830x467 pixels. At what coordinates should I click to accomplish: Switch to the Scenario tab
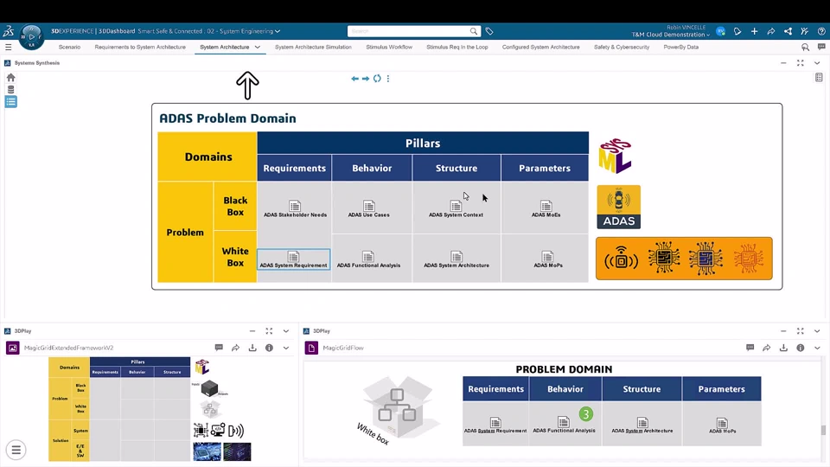click(x=69, y=47)
